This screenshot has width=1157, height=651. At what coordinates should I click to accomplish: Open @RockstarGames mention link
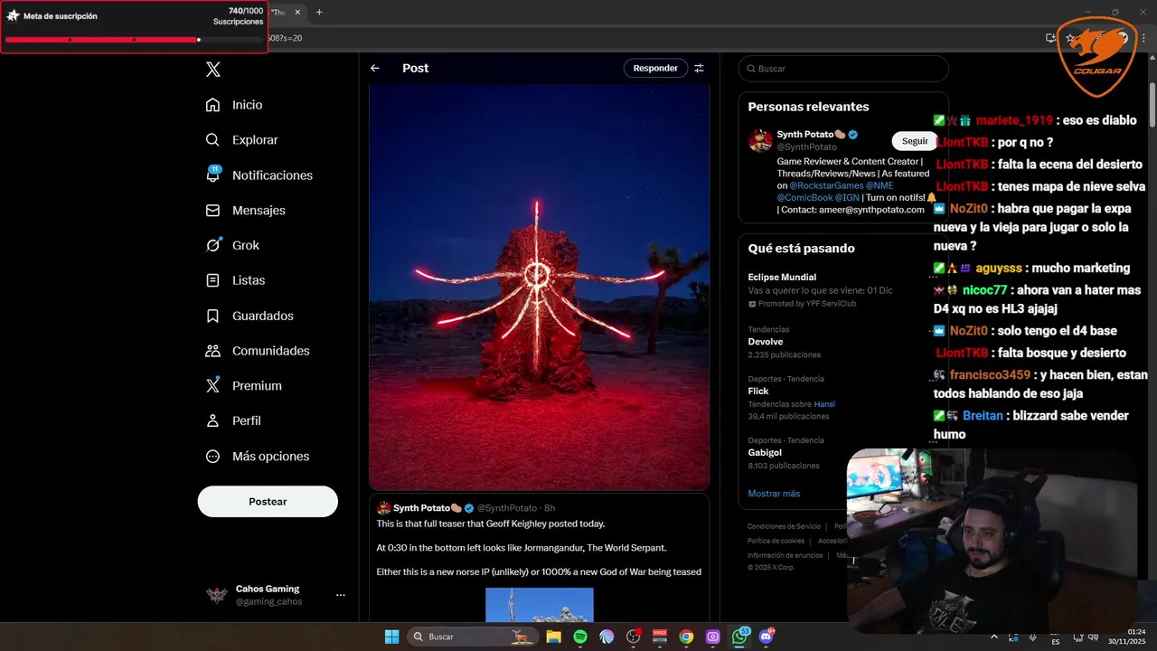(827, 185)
